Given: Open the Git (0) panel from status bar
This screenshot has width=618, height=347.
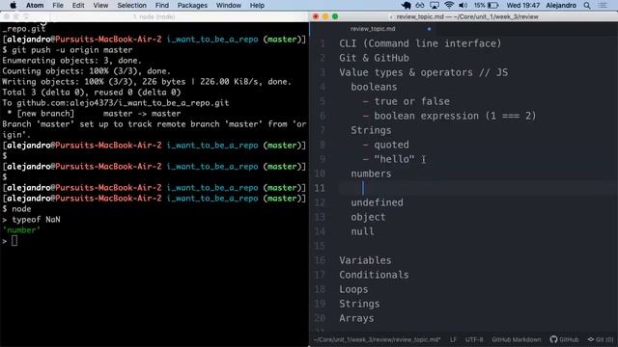Looking at the screenshot, I should click(x=601, y=339).
